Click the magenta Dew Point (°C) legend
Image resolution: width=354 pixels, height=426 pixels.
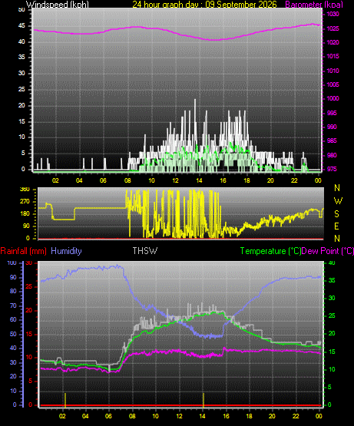(328, 251)
